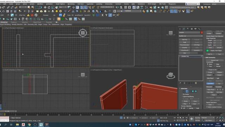
Task: Open the Rendering menu
Action: click(71, 4)
